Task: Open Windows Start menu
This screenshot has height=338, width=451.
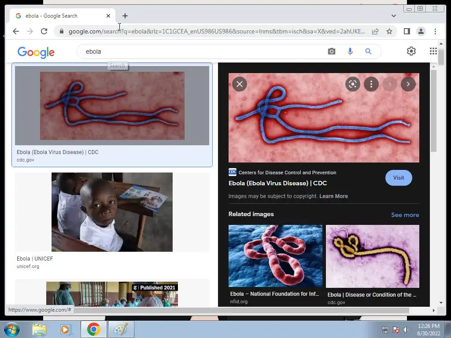Action: tap(12, 329)
